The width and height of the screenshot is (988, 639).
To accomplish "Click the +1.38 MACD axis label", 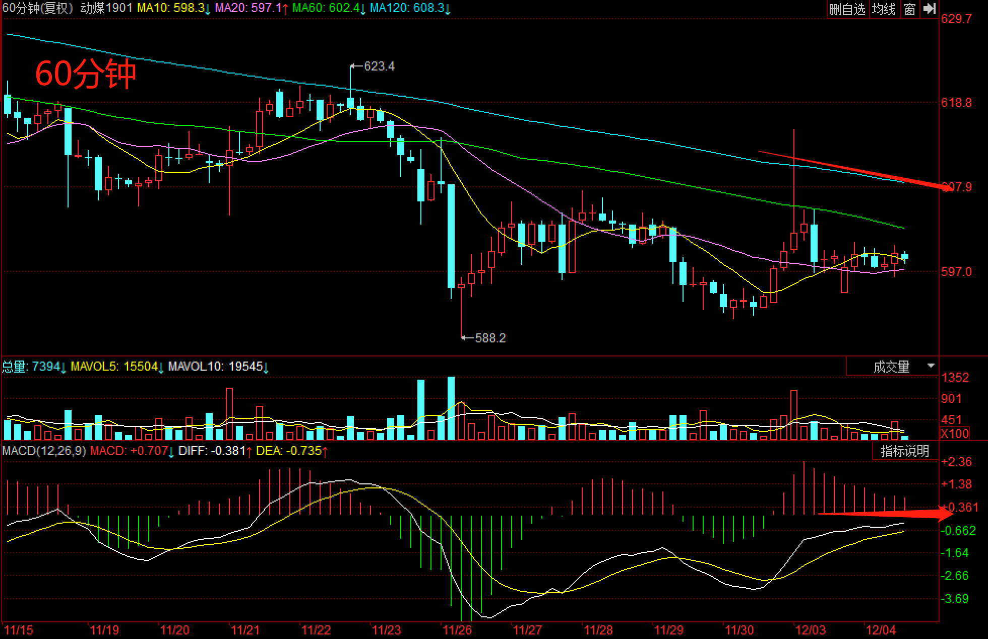I will click(956, 484).
